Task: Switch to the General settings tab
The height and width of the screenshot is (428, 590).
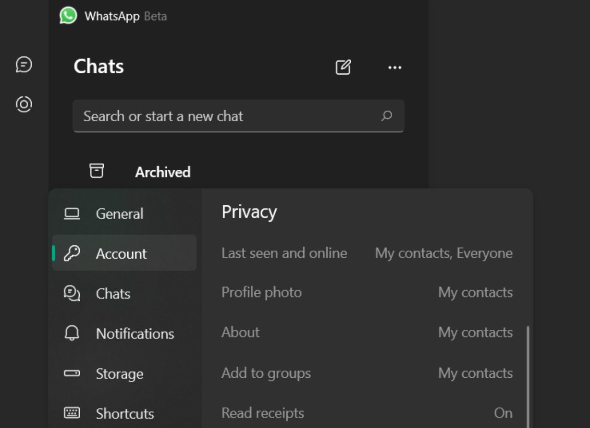Action: (x=120, y=214)
